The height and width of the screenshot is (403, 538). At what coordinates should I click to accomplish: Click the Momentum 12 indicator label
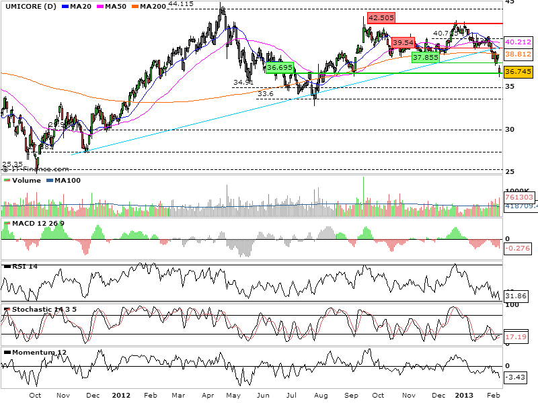coord(39,352)
